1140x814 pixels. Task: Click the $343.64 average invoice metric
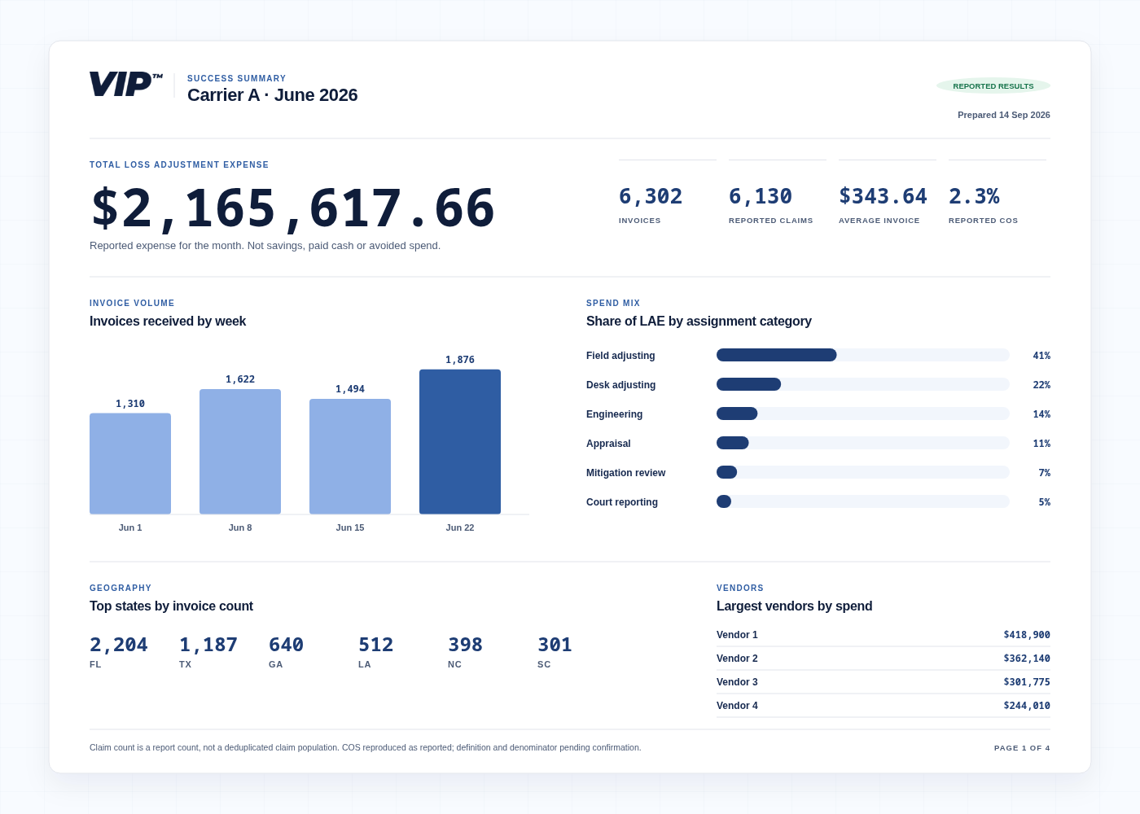tap(883, 196)
